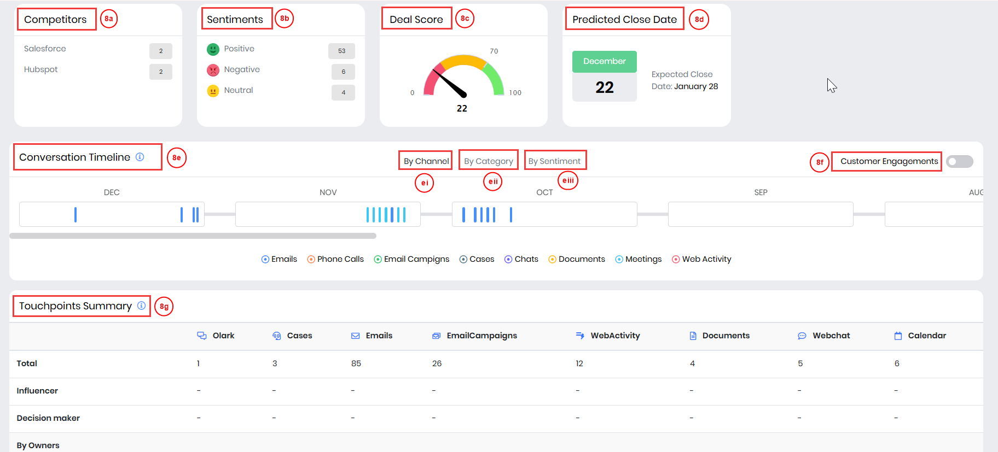Screen dimensions: 998x452
Task: Click the Calendar column icon
Action: tap(898, 336)
